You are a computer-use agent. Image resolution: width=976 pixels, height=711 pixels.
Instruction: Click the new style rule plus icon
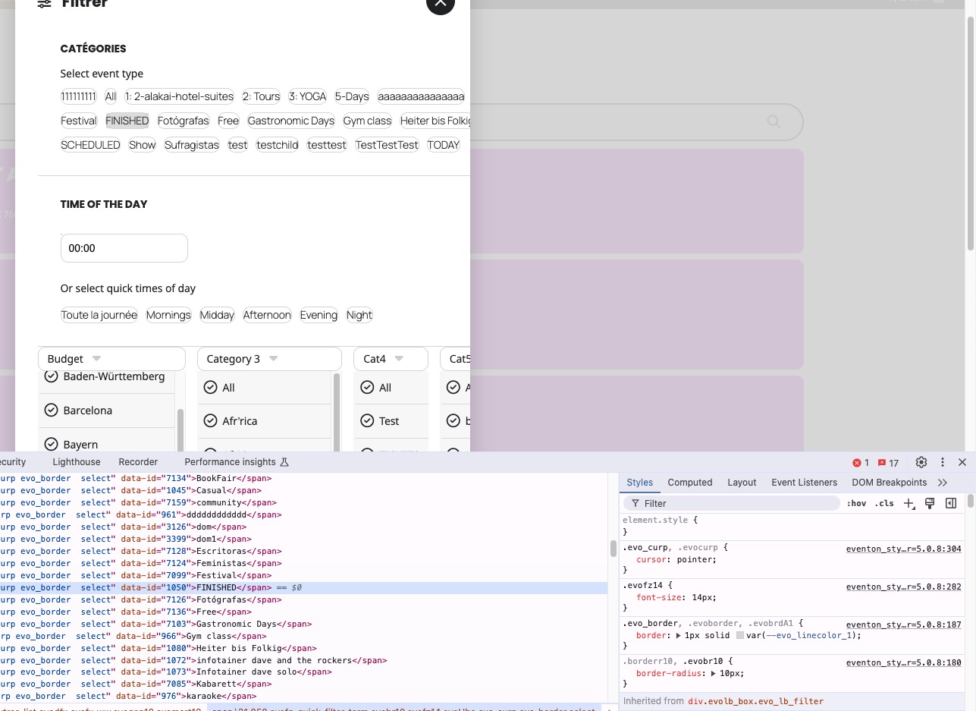(909, 504)
